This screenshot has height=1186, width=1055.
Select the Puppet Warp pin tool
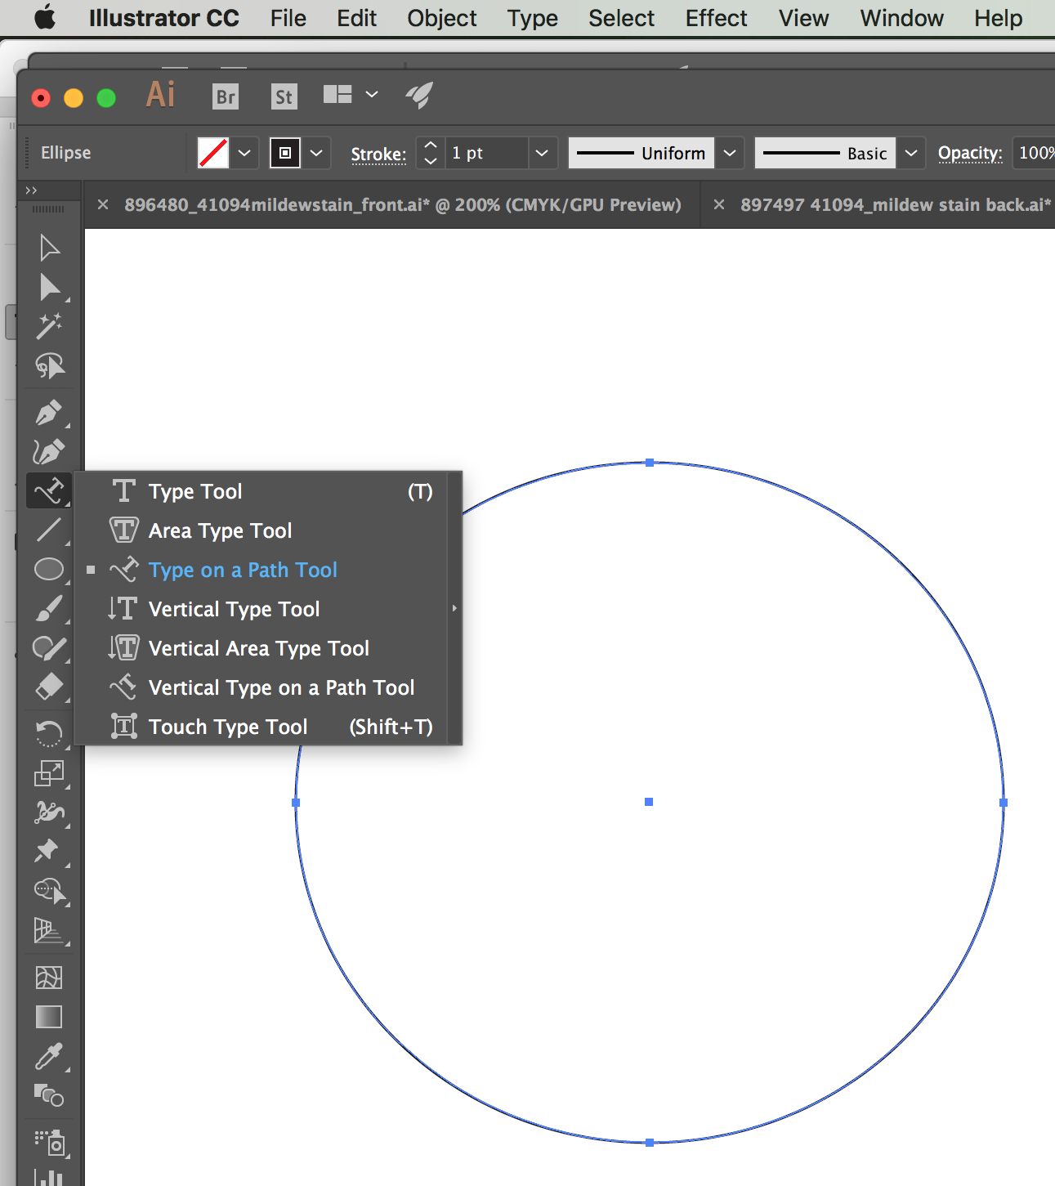click(x=47, y=851)
